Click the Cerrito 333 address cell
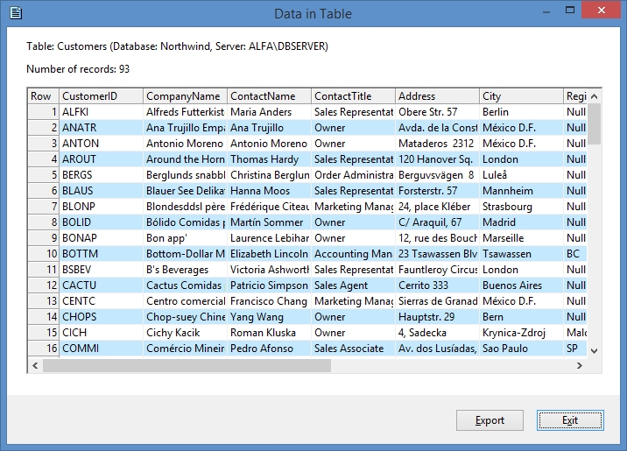Viewport: 627px width, 451px height. tap(437, 285)
